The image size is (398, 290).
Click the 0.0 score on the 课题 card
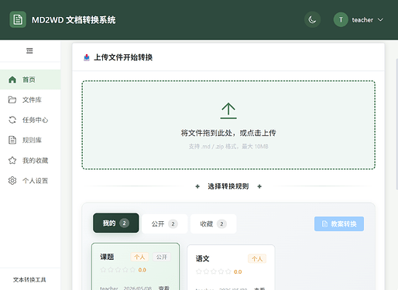click(142, 270)
